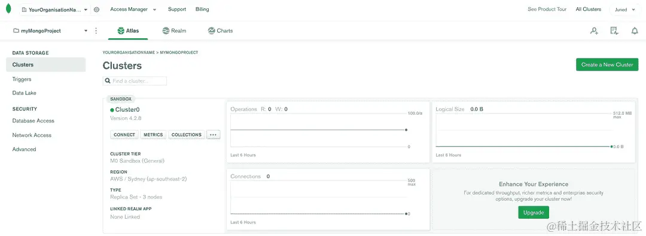
Task: Click the MongoDB leaf logo
Action: tap(8, 8)
